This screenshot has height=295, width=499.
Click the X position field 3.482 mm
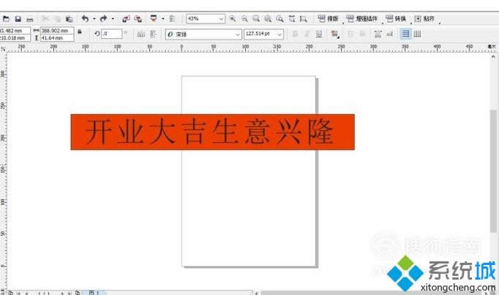15,31
